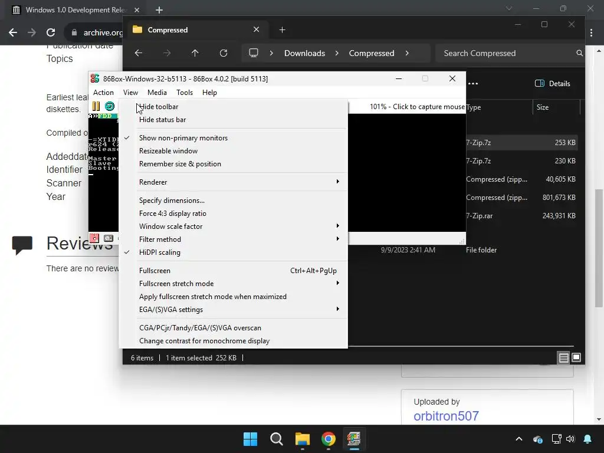Screen dimensions: 604x453
Task: Pause emulation in 86Box toolbar
Action: (x=96, y=106)
